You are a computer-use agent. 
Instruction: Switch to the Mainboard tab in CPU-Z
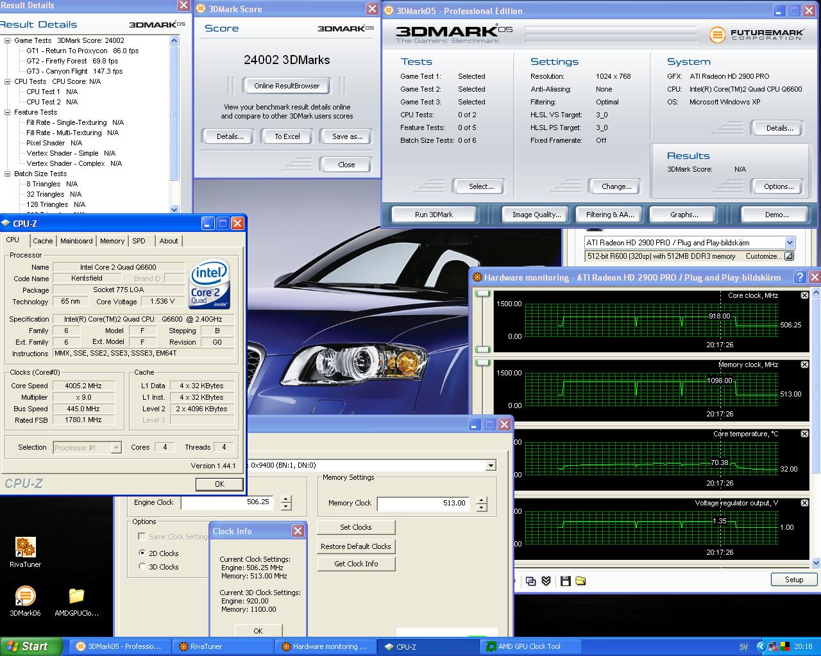[x=76, y=241]
